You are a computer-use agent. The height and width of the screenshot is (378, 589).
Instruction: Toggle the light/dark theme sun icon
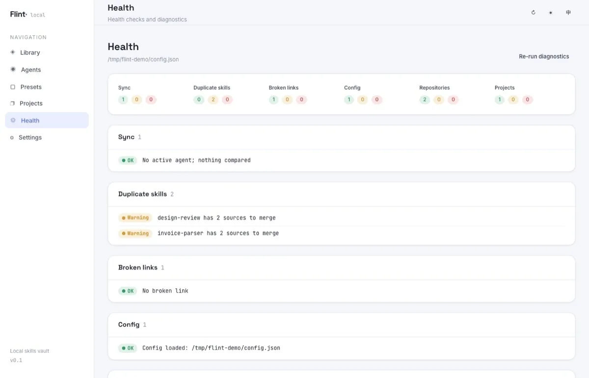[551, 13]
